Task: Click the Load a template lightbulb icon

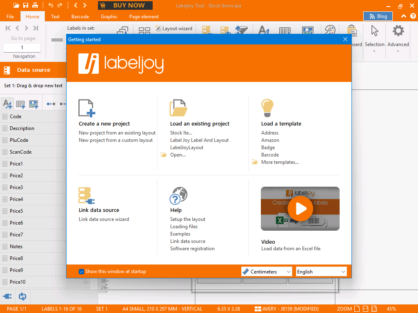Action: pyautogui.click(x=267, y=108)
